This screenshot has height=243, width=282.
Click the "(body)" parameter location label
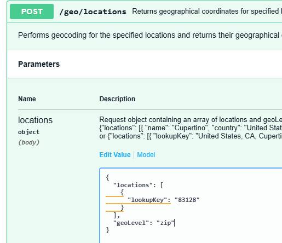tap(29, 142)
